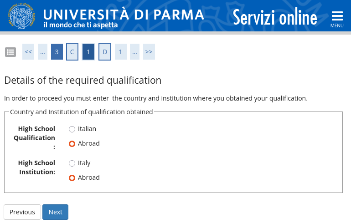351x223 pixels.
Task: Click the Università di Parma header text
Action: (x=123, y=15)
